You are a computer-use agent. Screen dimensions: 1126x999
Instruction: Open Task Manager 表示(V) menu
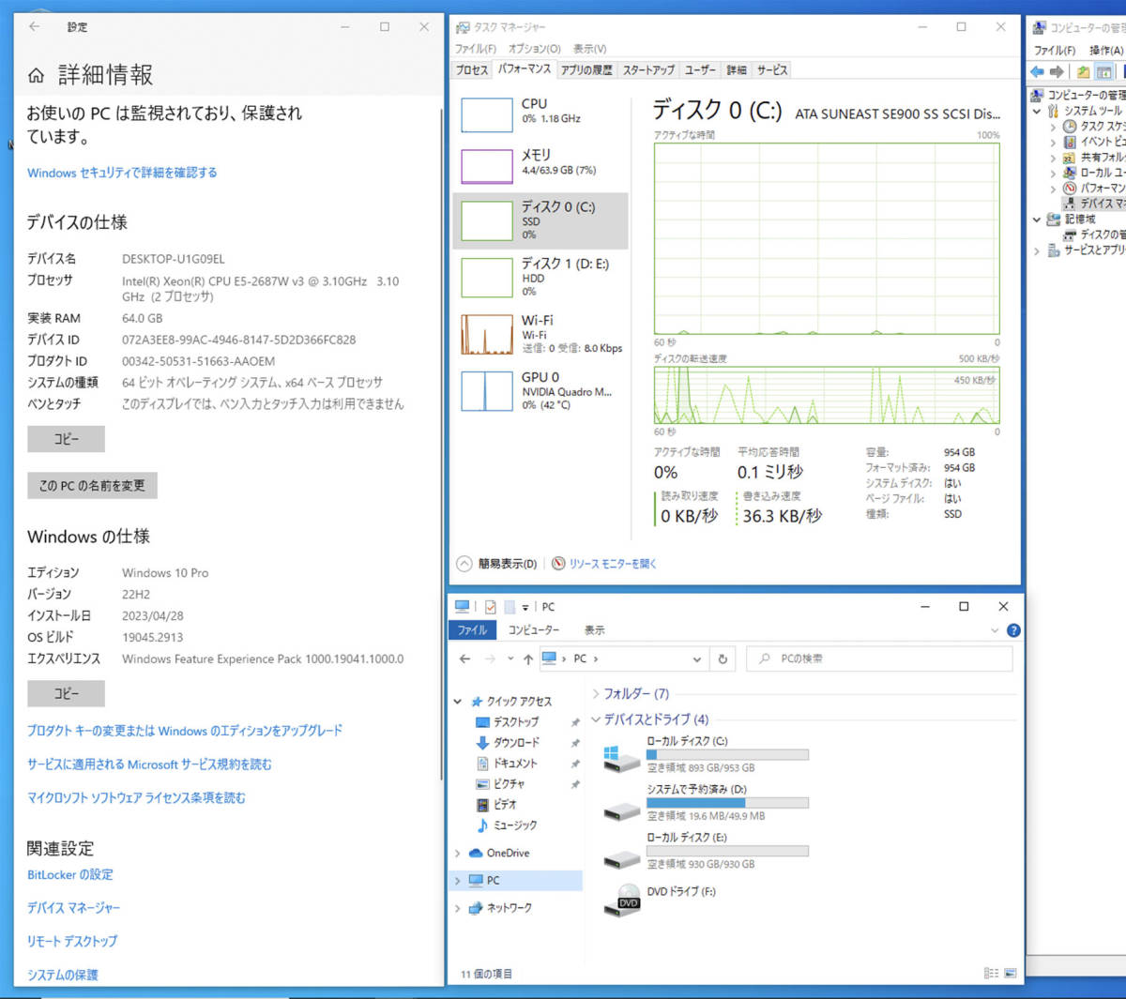pyautogui.click(x=589, y=49)
